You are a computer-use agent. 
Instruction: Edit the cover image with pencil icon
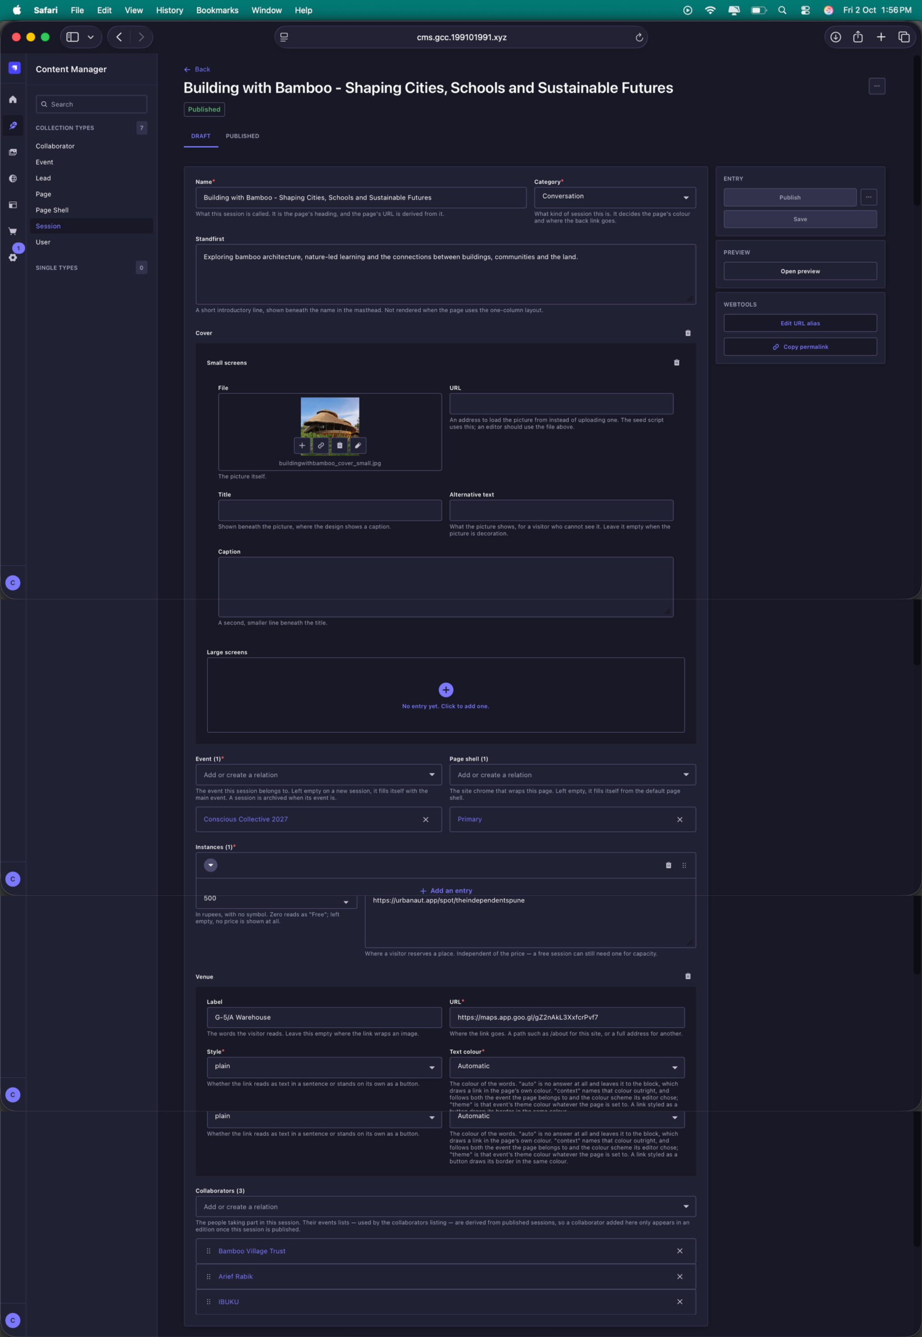pyautogui.click(x=358, y=445)
